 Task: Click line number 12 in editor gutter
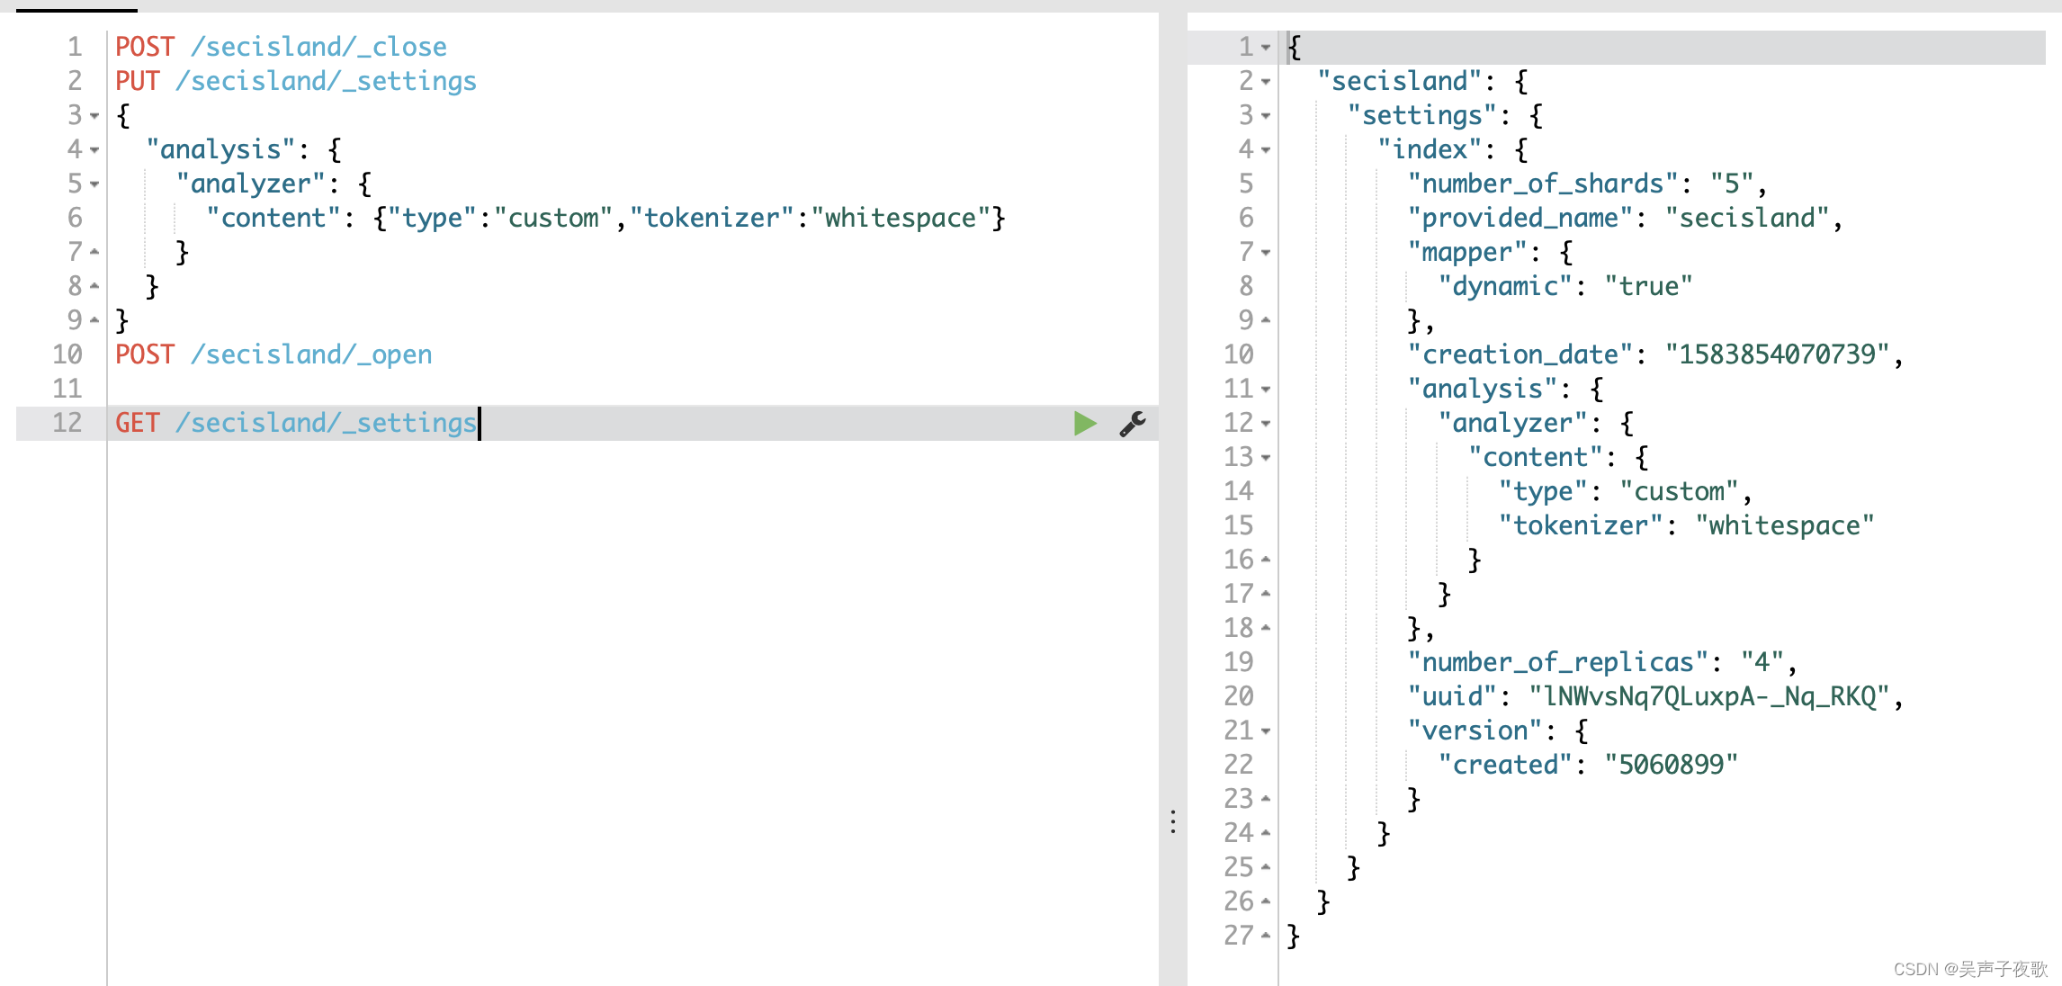[x=67, y=423]
